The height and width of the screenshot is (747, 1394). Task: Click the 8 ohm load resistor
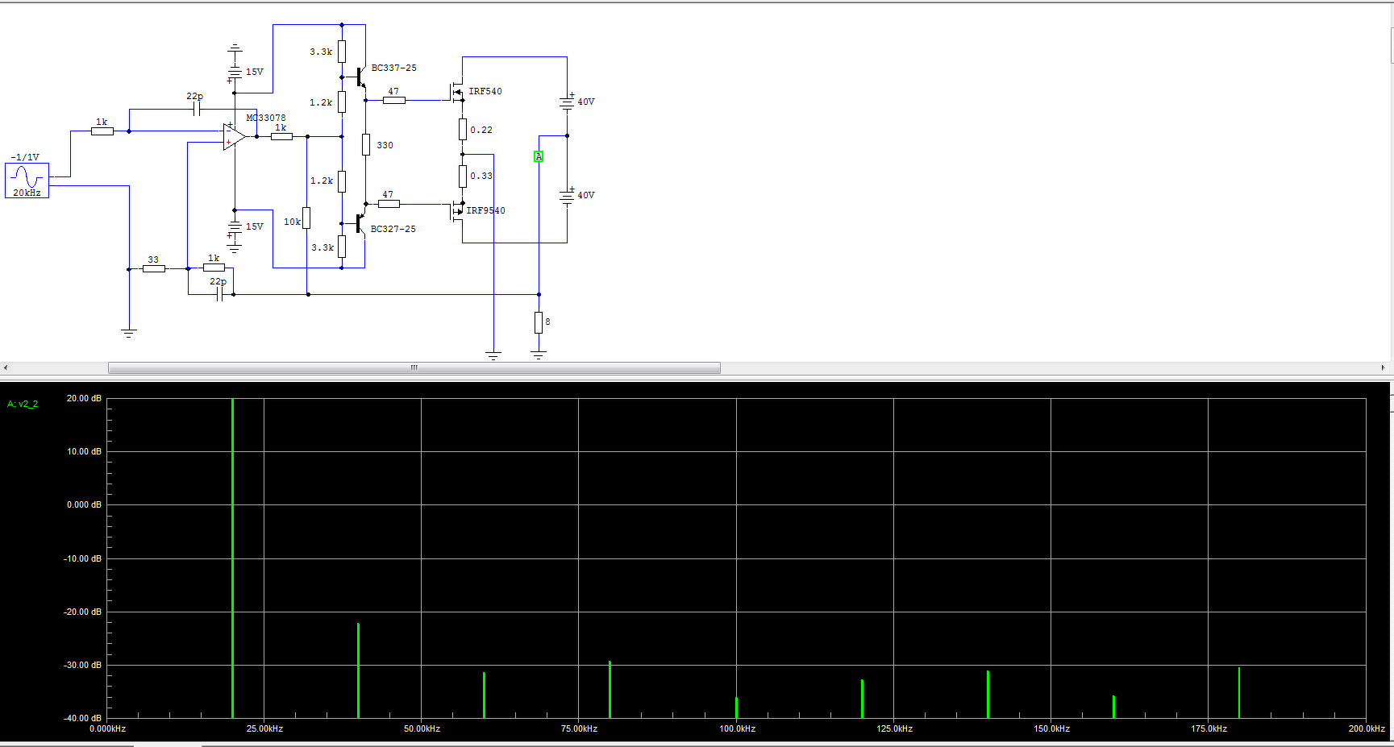pyautogui.click(x=539, y=322)
